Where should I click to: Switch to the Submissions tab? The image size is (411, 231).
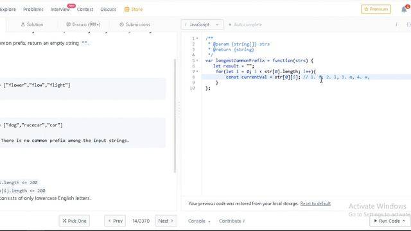click(135, 24)
